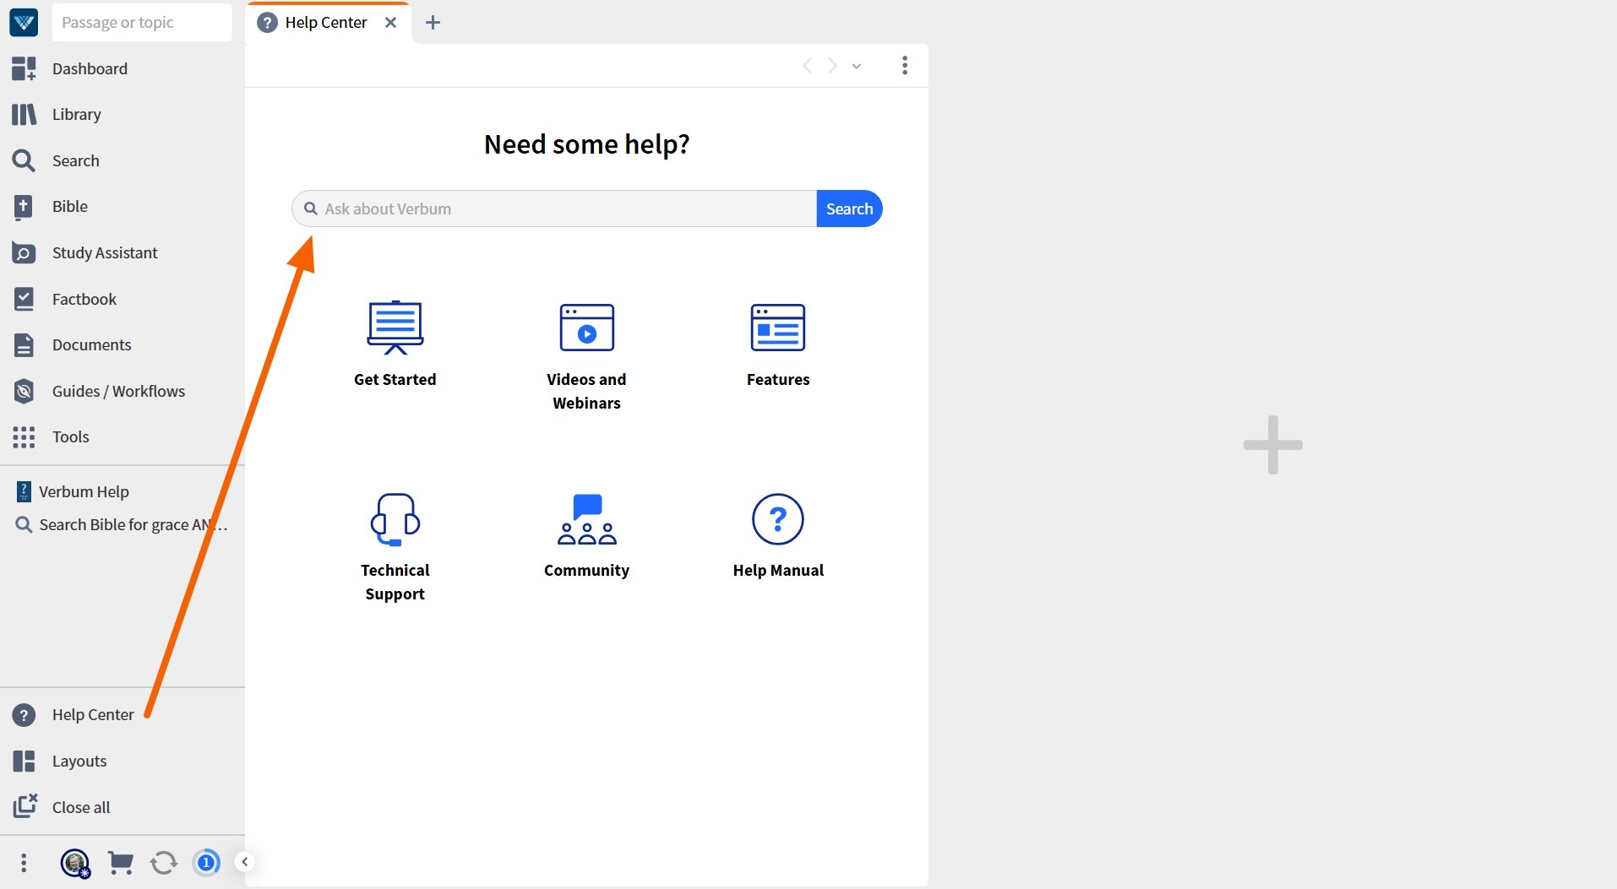Image resolution: width=1617 pixels, height=889 pixels.
Task: Click the sync refresh icon
Action: coord(163,862)
